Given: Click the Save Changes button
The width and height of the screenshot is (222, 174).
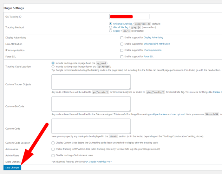Looking at the screenshot, I should pos(12,168).
